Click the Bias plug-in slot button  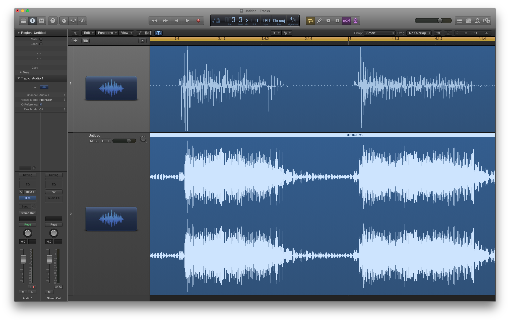pos(28,198)
